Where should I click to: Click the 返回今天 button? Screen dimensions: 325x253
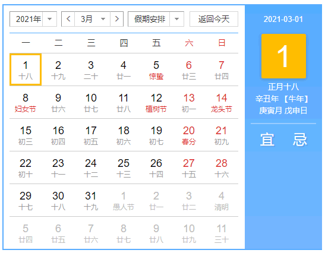tap(214, 19)
